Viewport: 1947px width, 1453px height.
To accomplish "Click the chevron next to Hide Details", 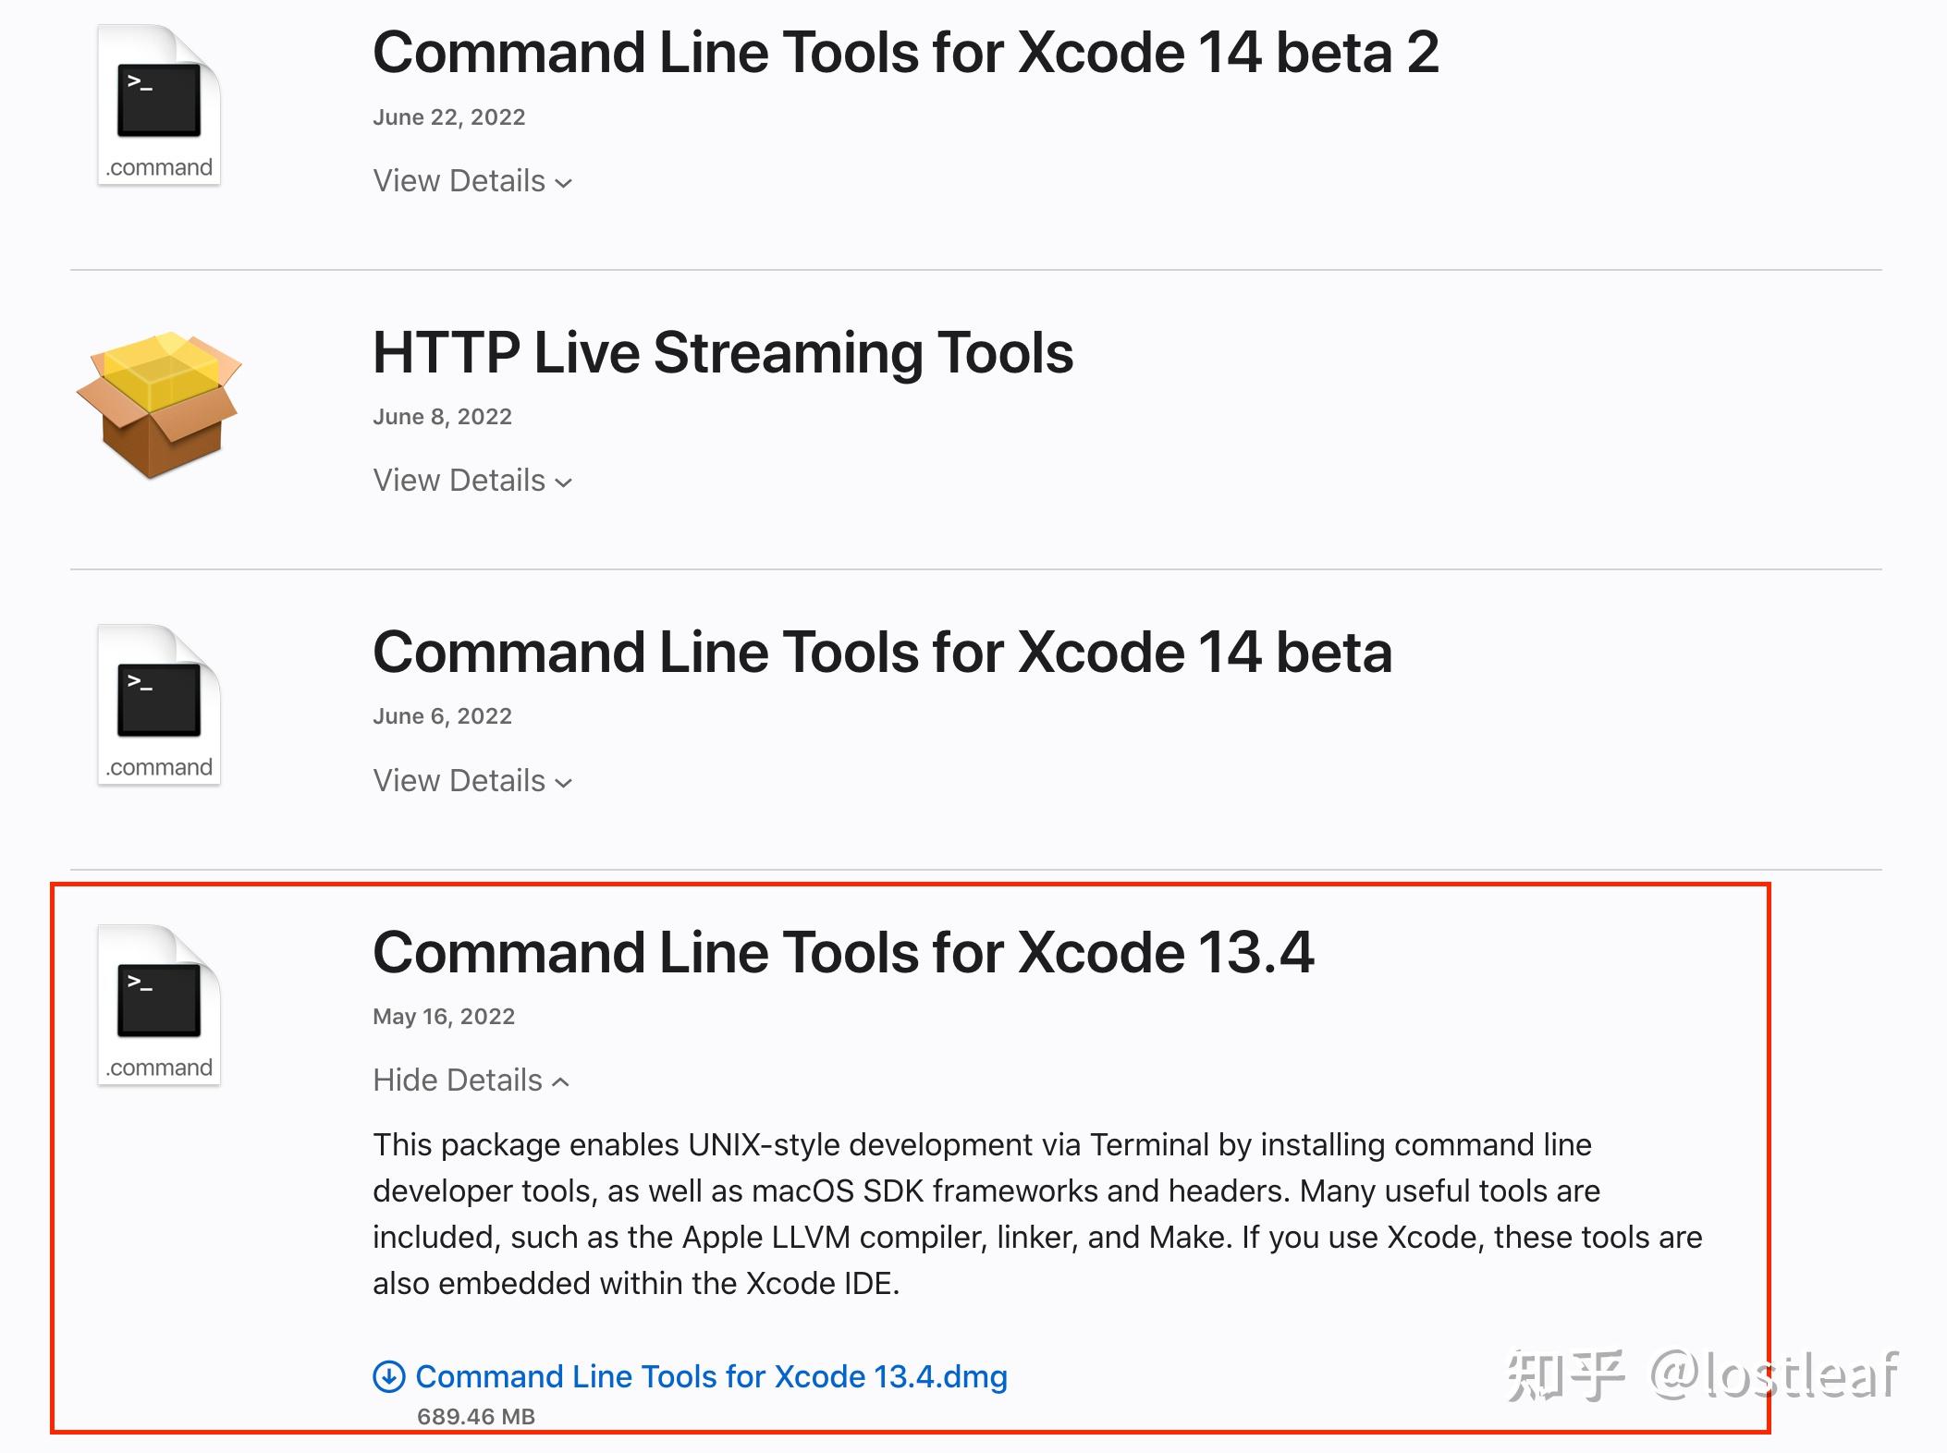I will point(560,1082).
